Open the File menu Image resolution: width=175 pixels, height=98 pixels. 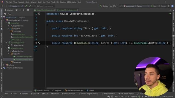tap(7, 2)
